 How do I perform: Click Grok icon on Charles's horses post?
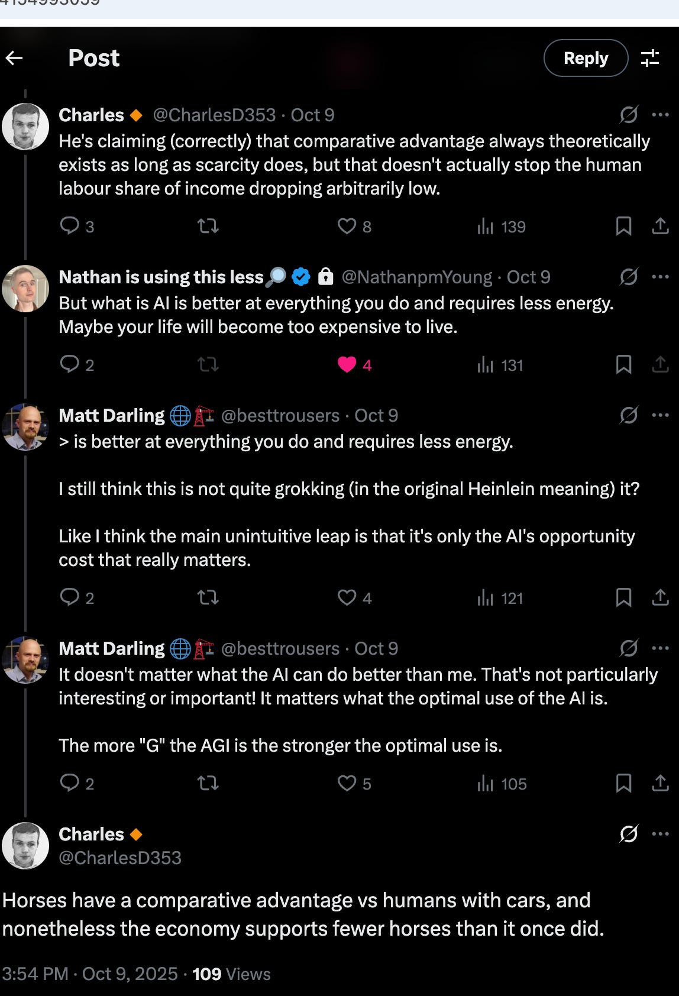pos(628,834)
